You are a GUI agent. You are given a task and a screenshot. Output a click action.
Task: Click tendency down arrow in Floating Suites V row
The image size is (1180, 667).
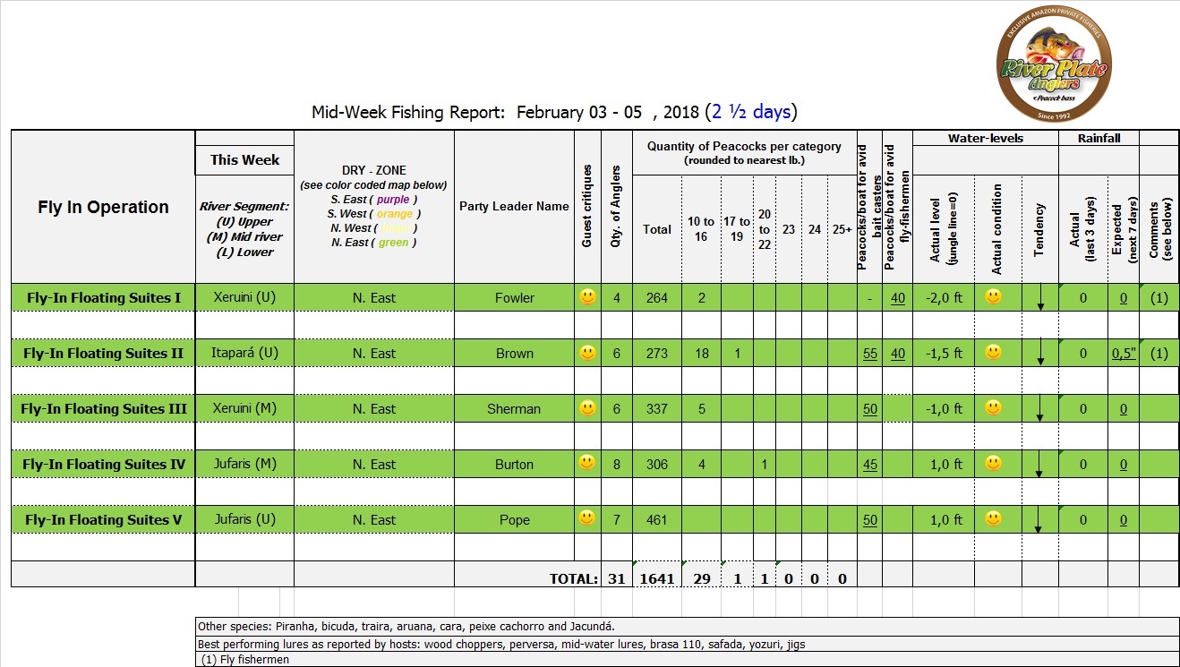(1039, 522)
